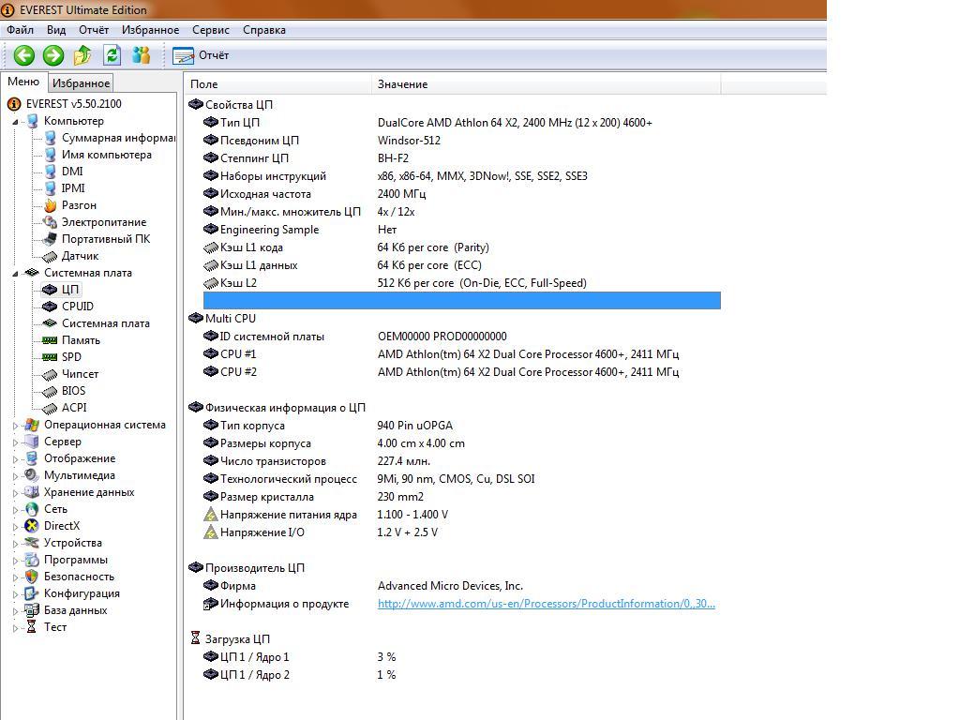
Task: Click the Мультимедиа speaker icon
Action: (x=32, y=475)
